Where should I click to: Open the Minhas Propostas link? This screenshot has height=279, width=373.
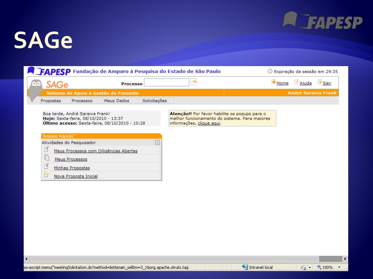coord(72,168)
